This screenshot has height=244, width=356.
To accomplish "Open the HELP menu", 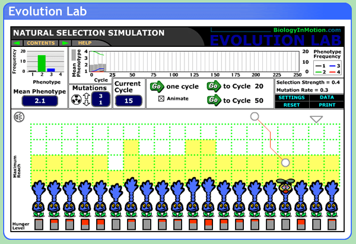I will (85, 43).
